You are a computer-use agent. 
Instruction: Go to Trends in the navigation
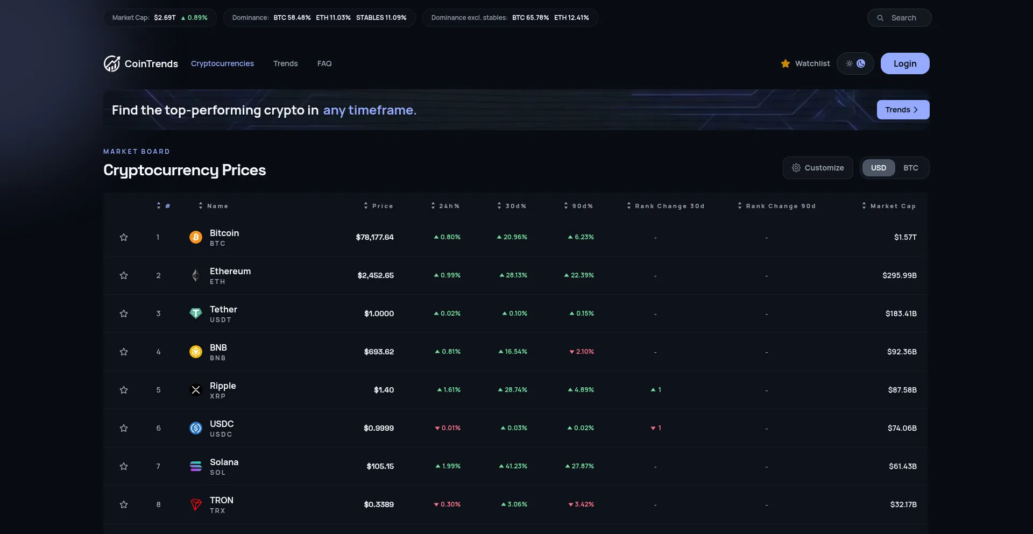(285, 63)
